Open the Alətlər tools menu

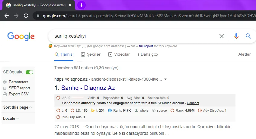(245, 54)
